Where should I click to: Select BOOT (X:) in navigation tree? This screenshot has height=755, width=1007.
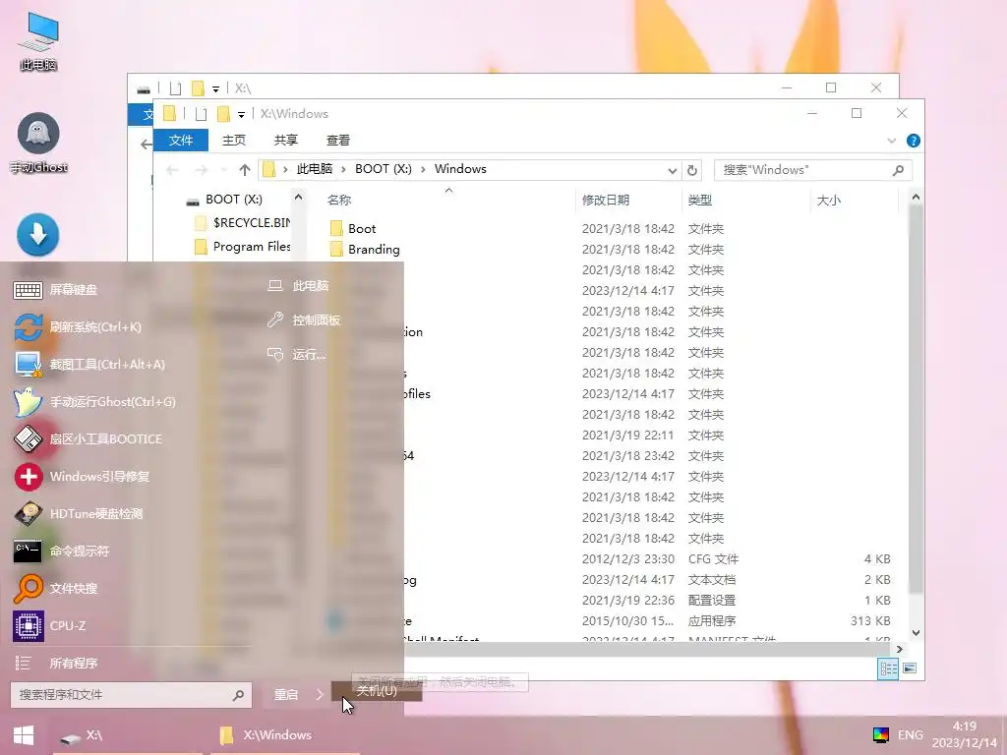point(234,200)
